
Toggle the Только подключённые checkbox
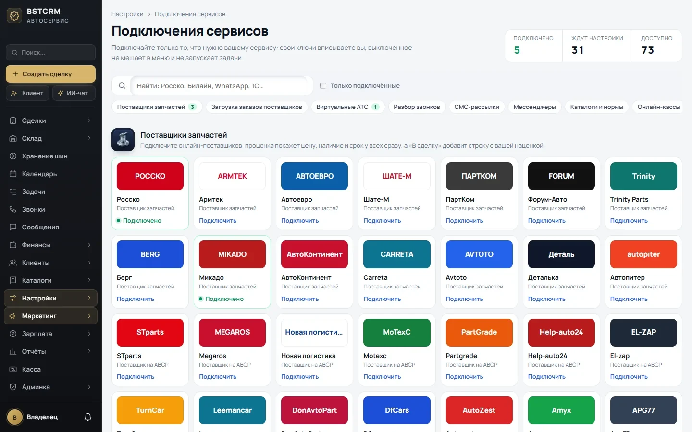(x=323, y=86)
